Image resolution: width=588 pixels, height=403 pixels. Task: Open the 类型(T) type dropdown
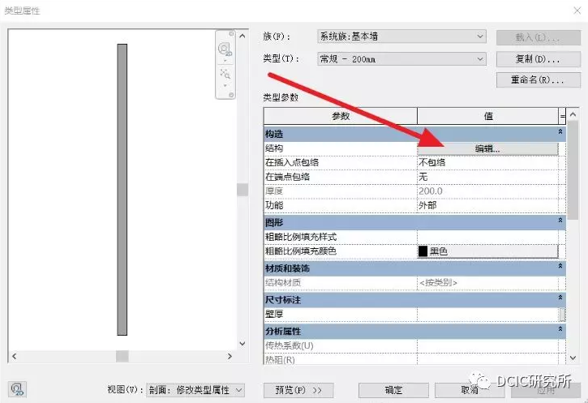401,59
